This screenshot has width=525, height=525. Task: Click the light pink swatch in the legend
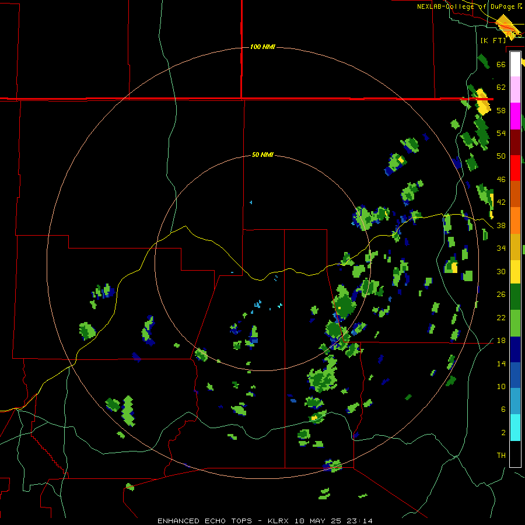[x=515, y=90]
